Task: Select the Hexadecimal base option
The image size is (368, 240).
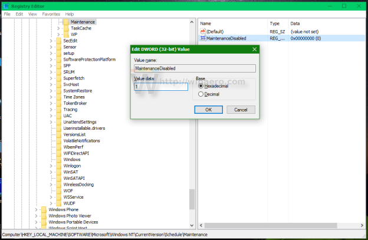Action: click(x=201, y=86)
